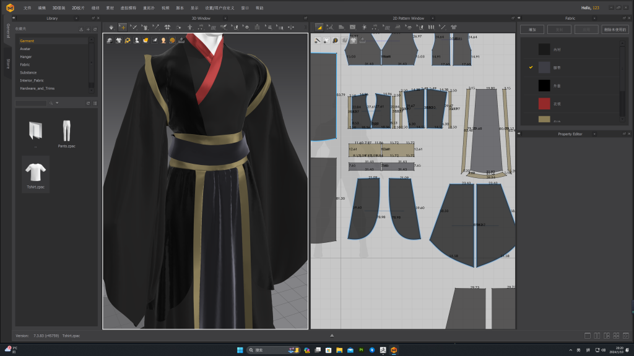Click the CLO application logo
The height and width of the screenshot is (356, 634).
click(10, 7)
